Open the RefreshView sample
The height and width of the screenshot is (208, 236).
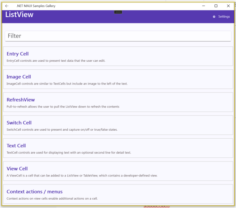point(118,102)
